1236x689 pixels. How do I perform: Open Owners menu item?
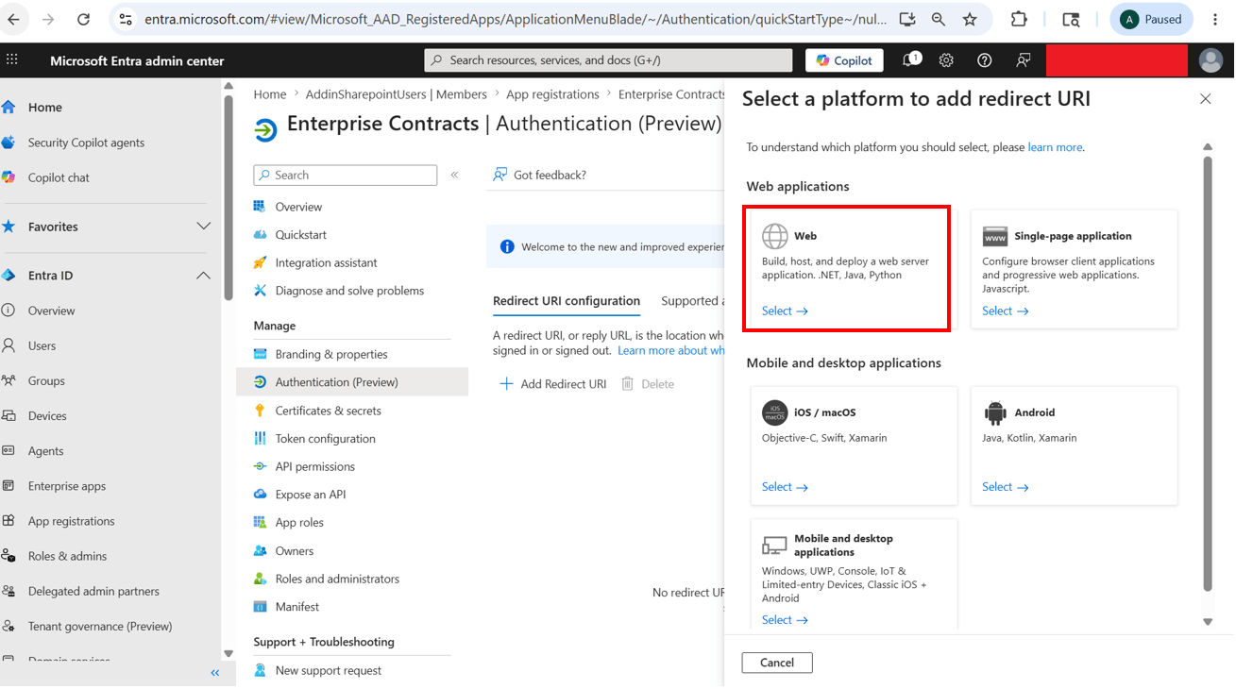295,551
